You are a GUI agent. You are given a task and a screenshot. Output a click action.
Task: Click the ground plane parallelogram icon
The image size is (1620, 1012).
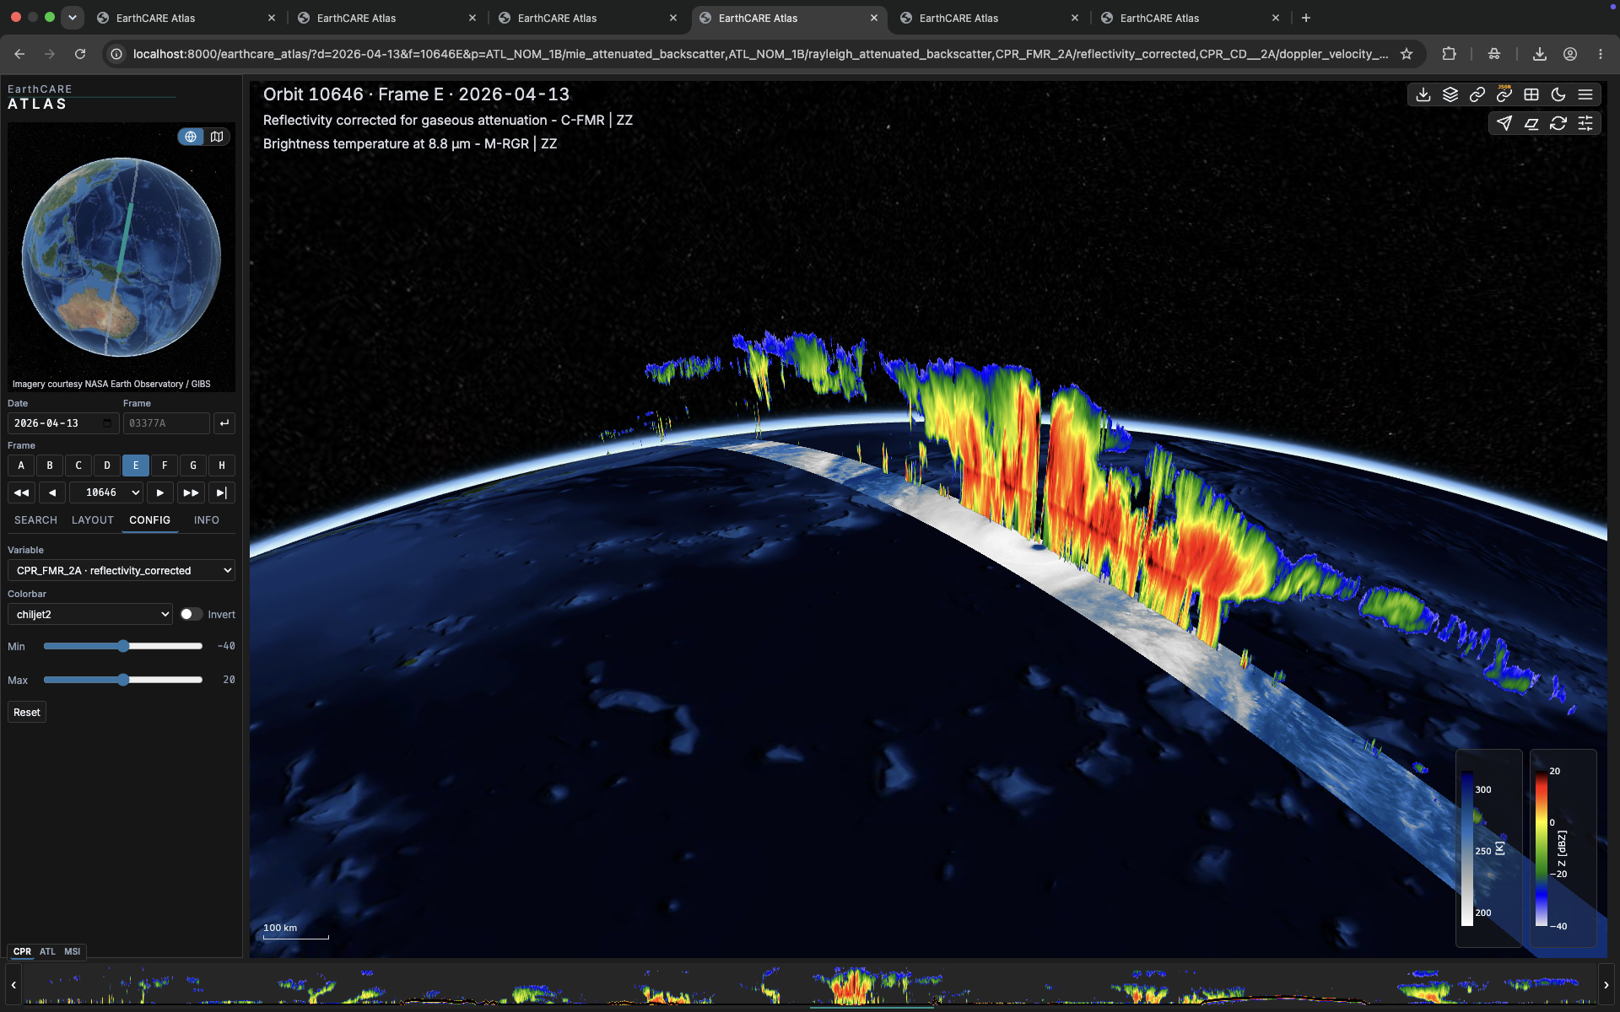click(x=1531, y=123)
